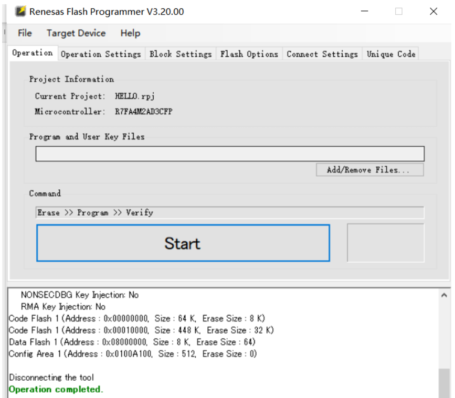Select the Operation tab
This screenshot has height=398, width=455.
point(33,53)
